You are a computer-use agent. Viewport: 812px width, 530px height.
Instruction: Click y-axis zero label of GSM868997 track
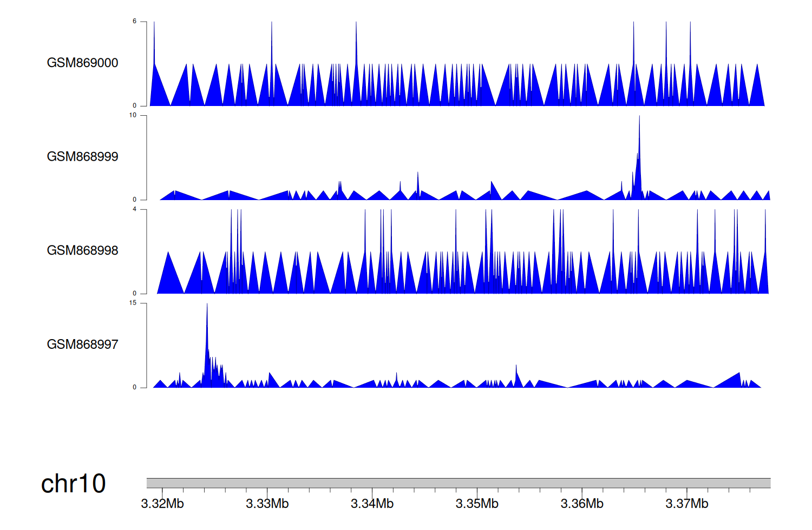pyautogui.click(x=135, y=387)
